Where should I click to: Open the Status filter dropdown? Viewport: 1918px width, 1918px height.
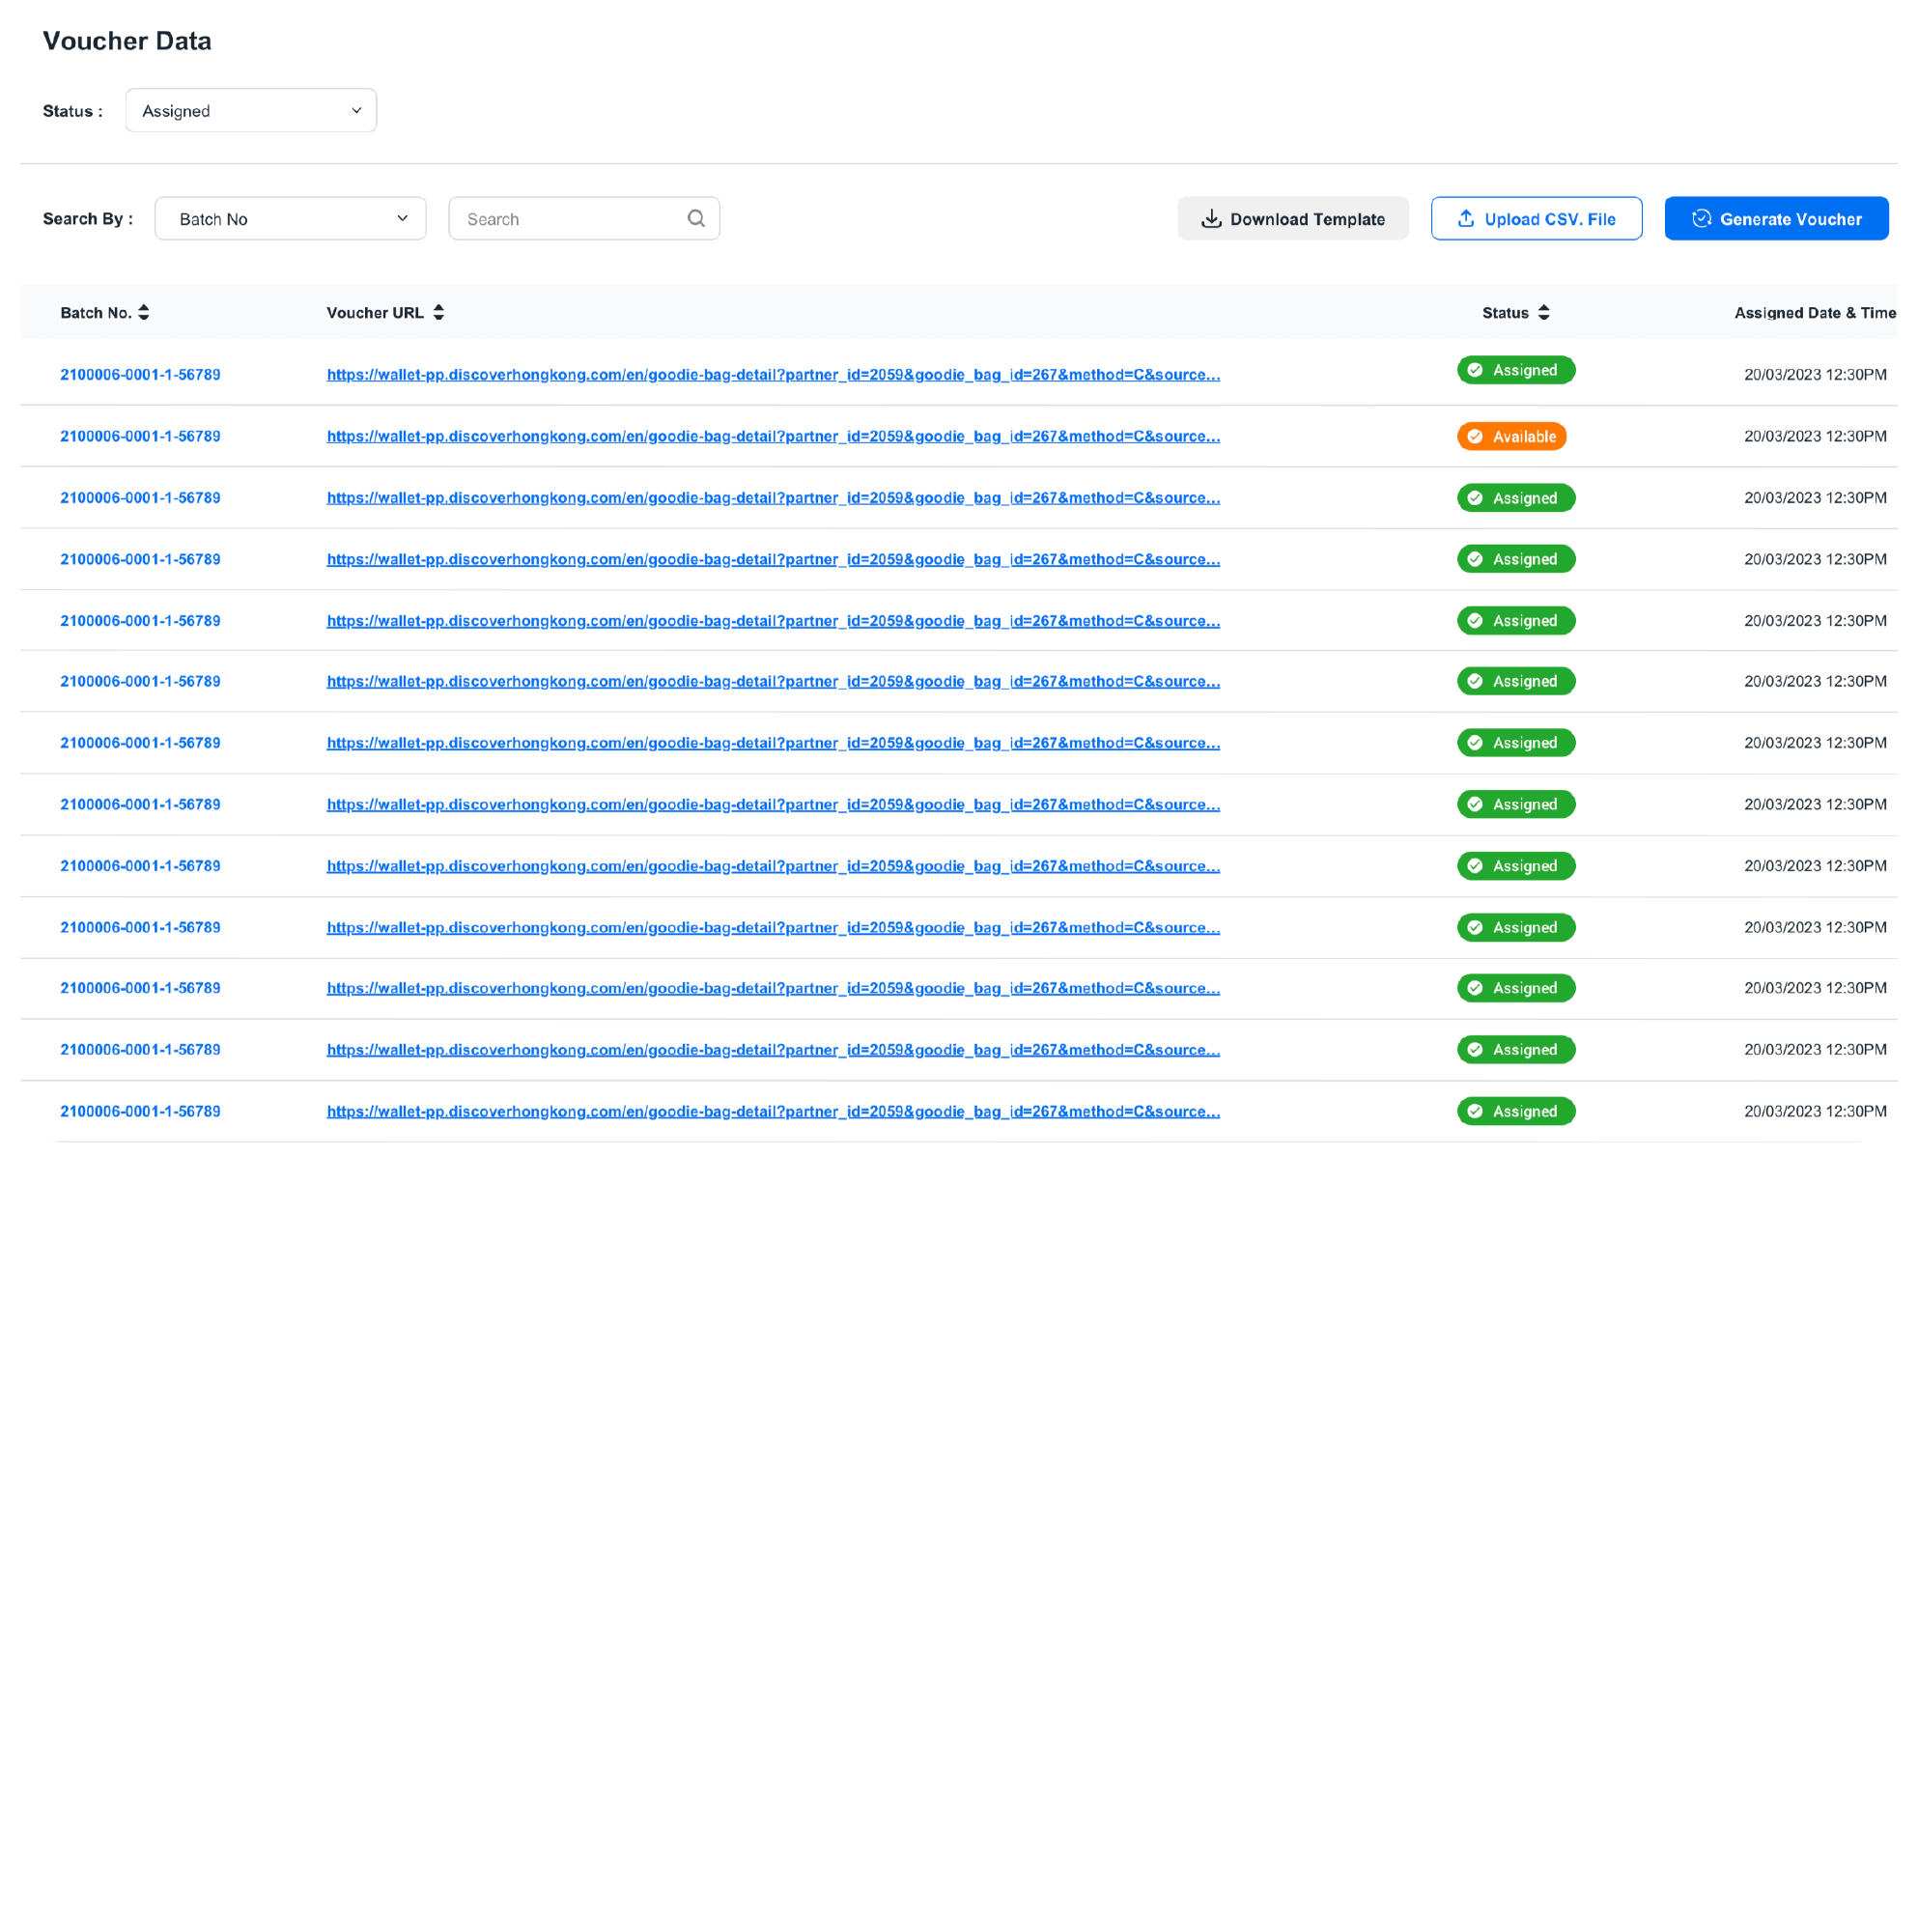250,111
